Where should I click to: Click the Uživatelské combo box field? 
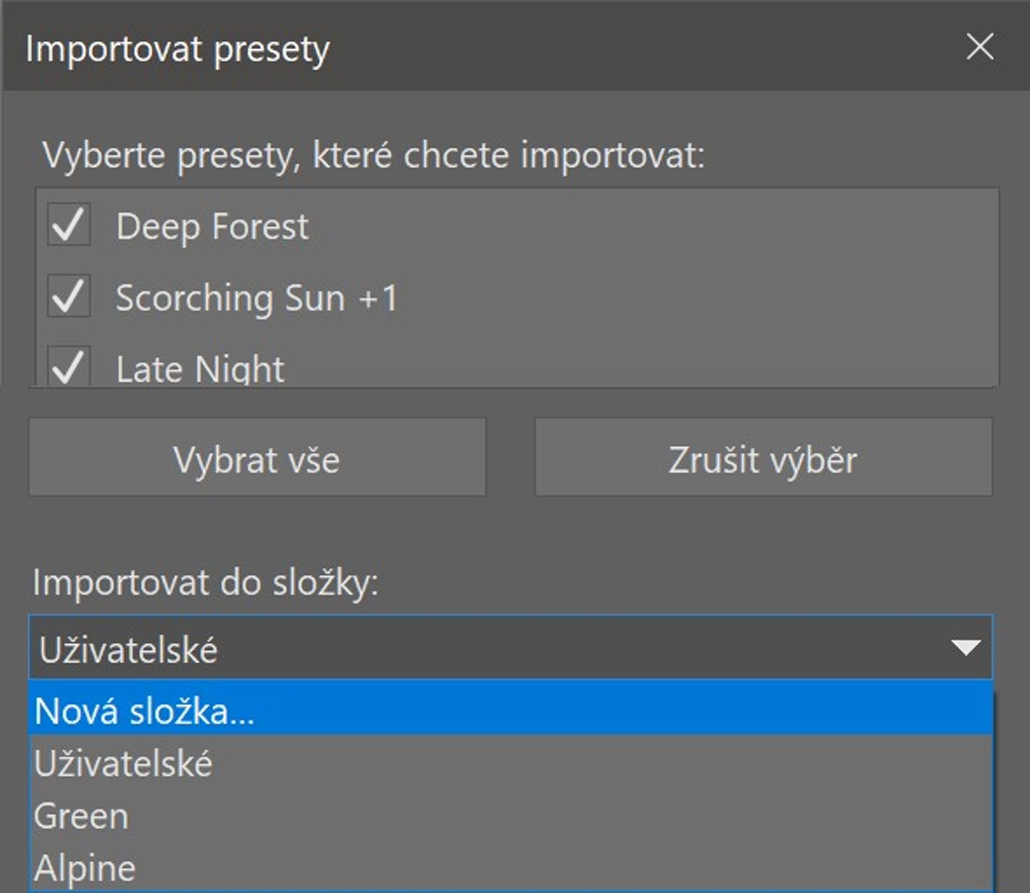[510, 647]
